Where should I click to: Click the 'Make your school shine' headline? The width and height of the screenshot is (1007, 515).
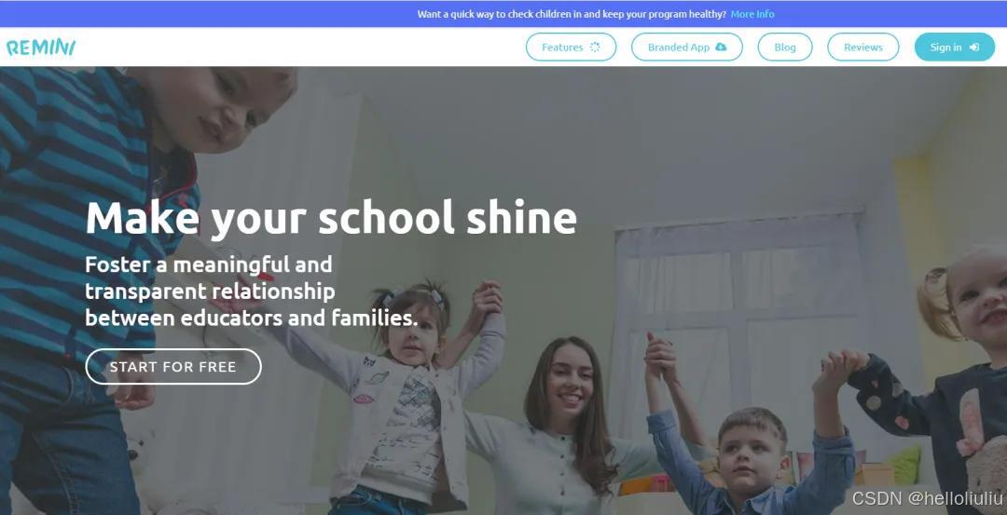pyautogui.click(x=331, y=217)
